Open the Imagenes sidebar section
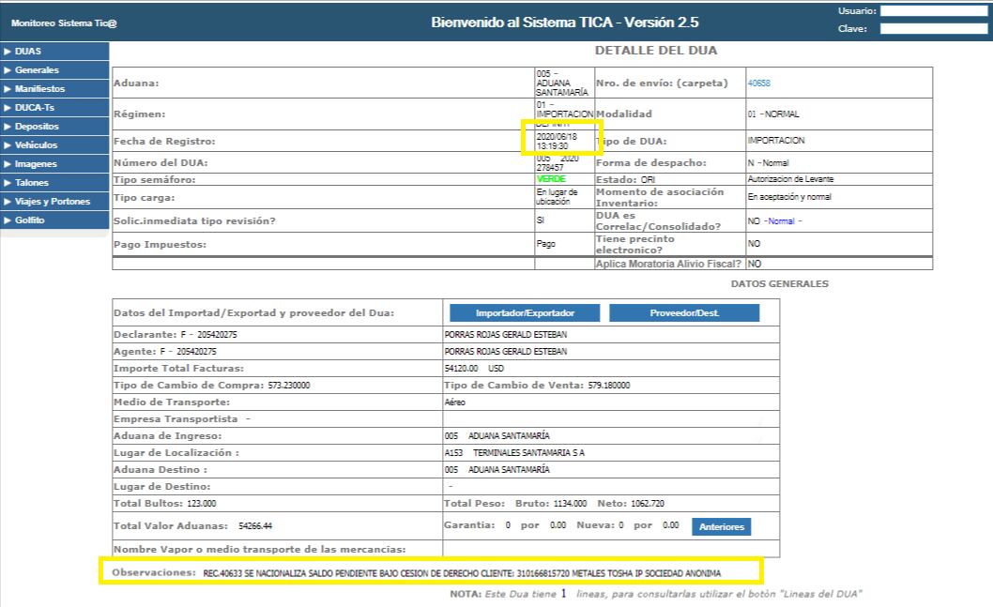 pos(36,164)
